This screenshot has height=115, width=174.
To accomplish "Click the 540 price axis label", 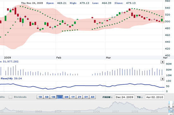I will (x=167, y=8).
